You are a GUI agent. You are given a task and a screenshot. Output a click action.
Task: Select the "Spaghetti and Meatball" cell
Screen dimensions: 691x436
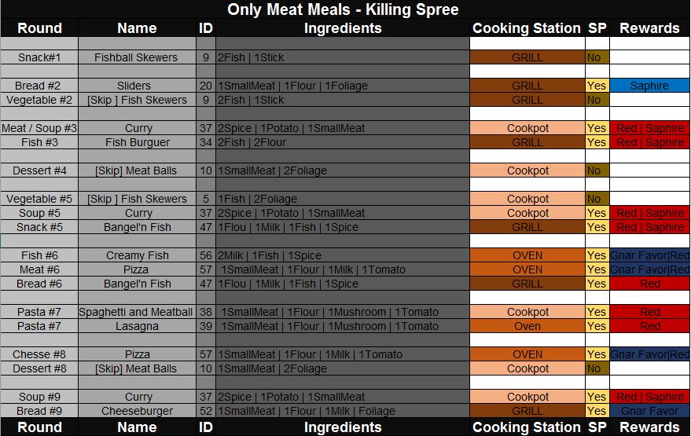(136, 312)
